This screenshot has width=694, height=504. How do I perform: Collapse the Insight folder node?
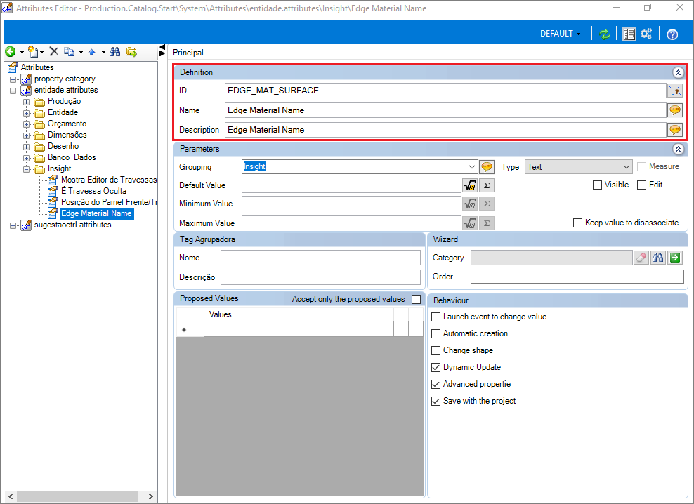coord(26,169)
